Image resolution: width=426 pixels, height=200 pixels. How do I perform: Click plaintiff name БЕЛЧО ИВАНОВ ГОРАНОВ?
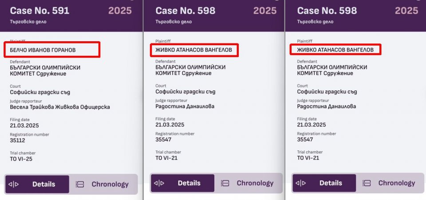pyautogui.click(x=43, y=50)
